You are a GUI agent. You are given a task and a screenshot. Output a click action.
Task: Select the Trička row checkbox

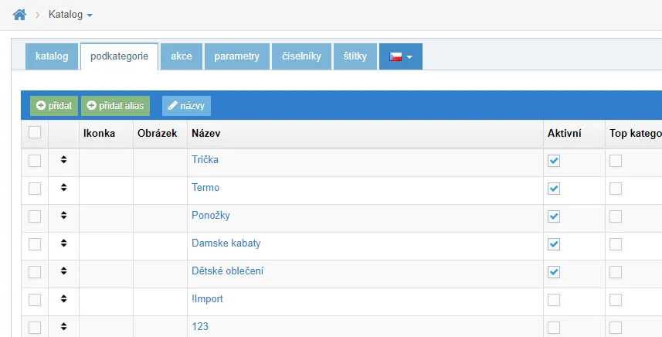[x=35, y=161]
